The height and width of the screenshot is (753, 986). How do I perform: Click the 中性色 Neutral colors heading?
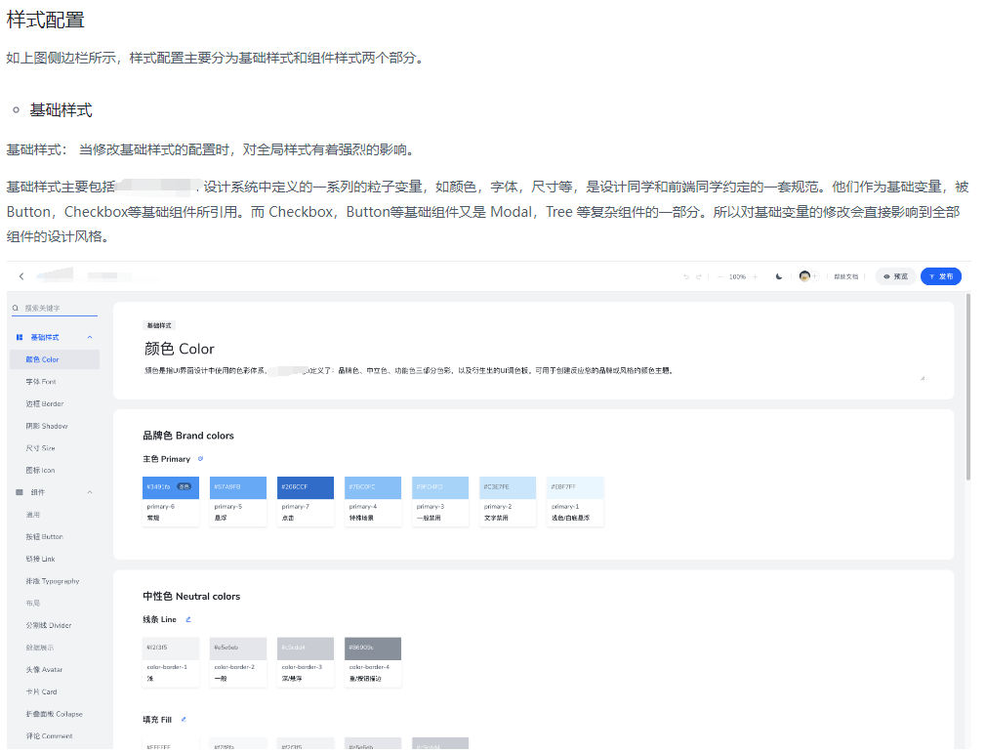(x=191, y=597)
